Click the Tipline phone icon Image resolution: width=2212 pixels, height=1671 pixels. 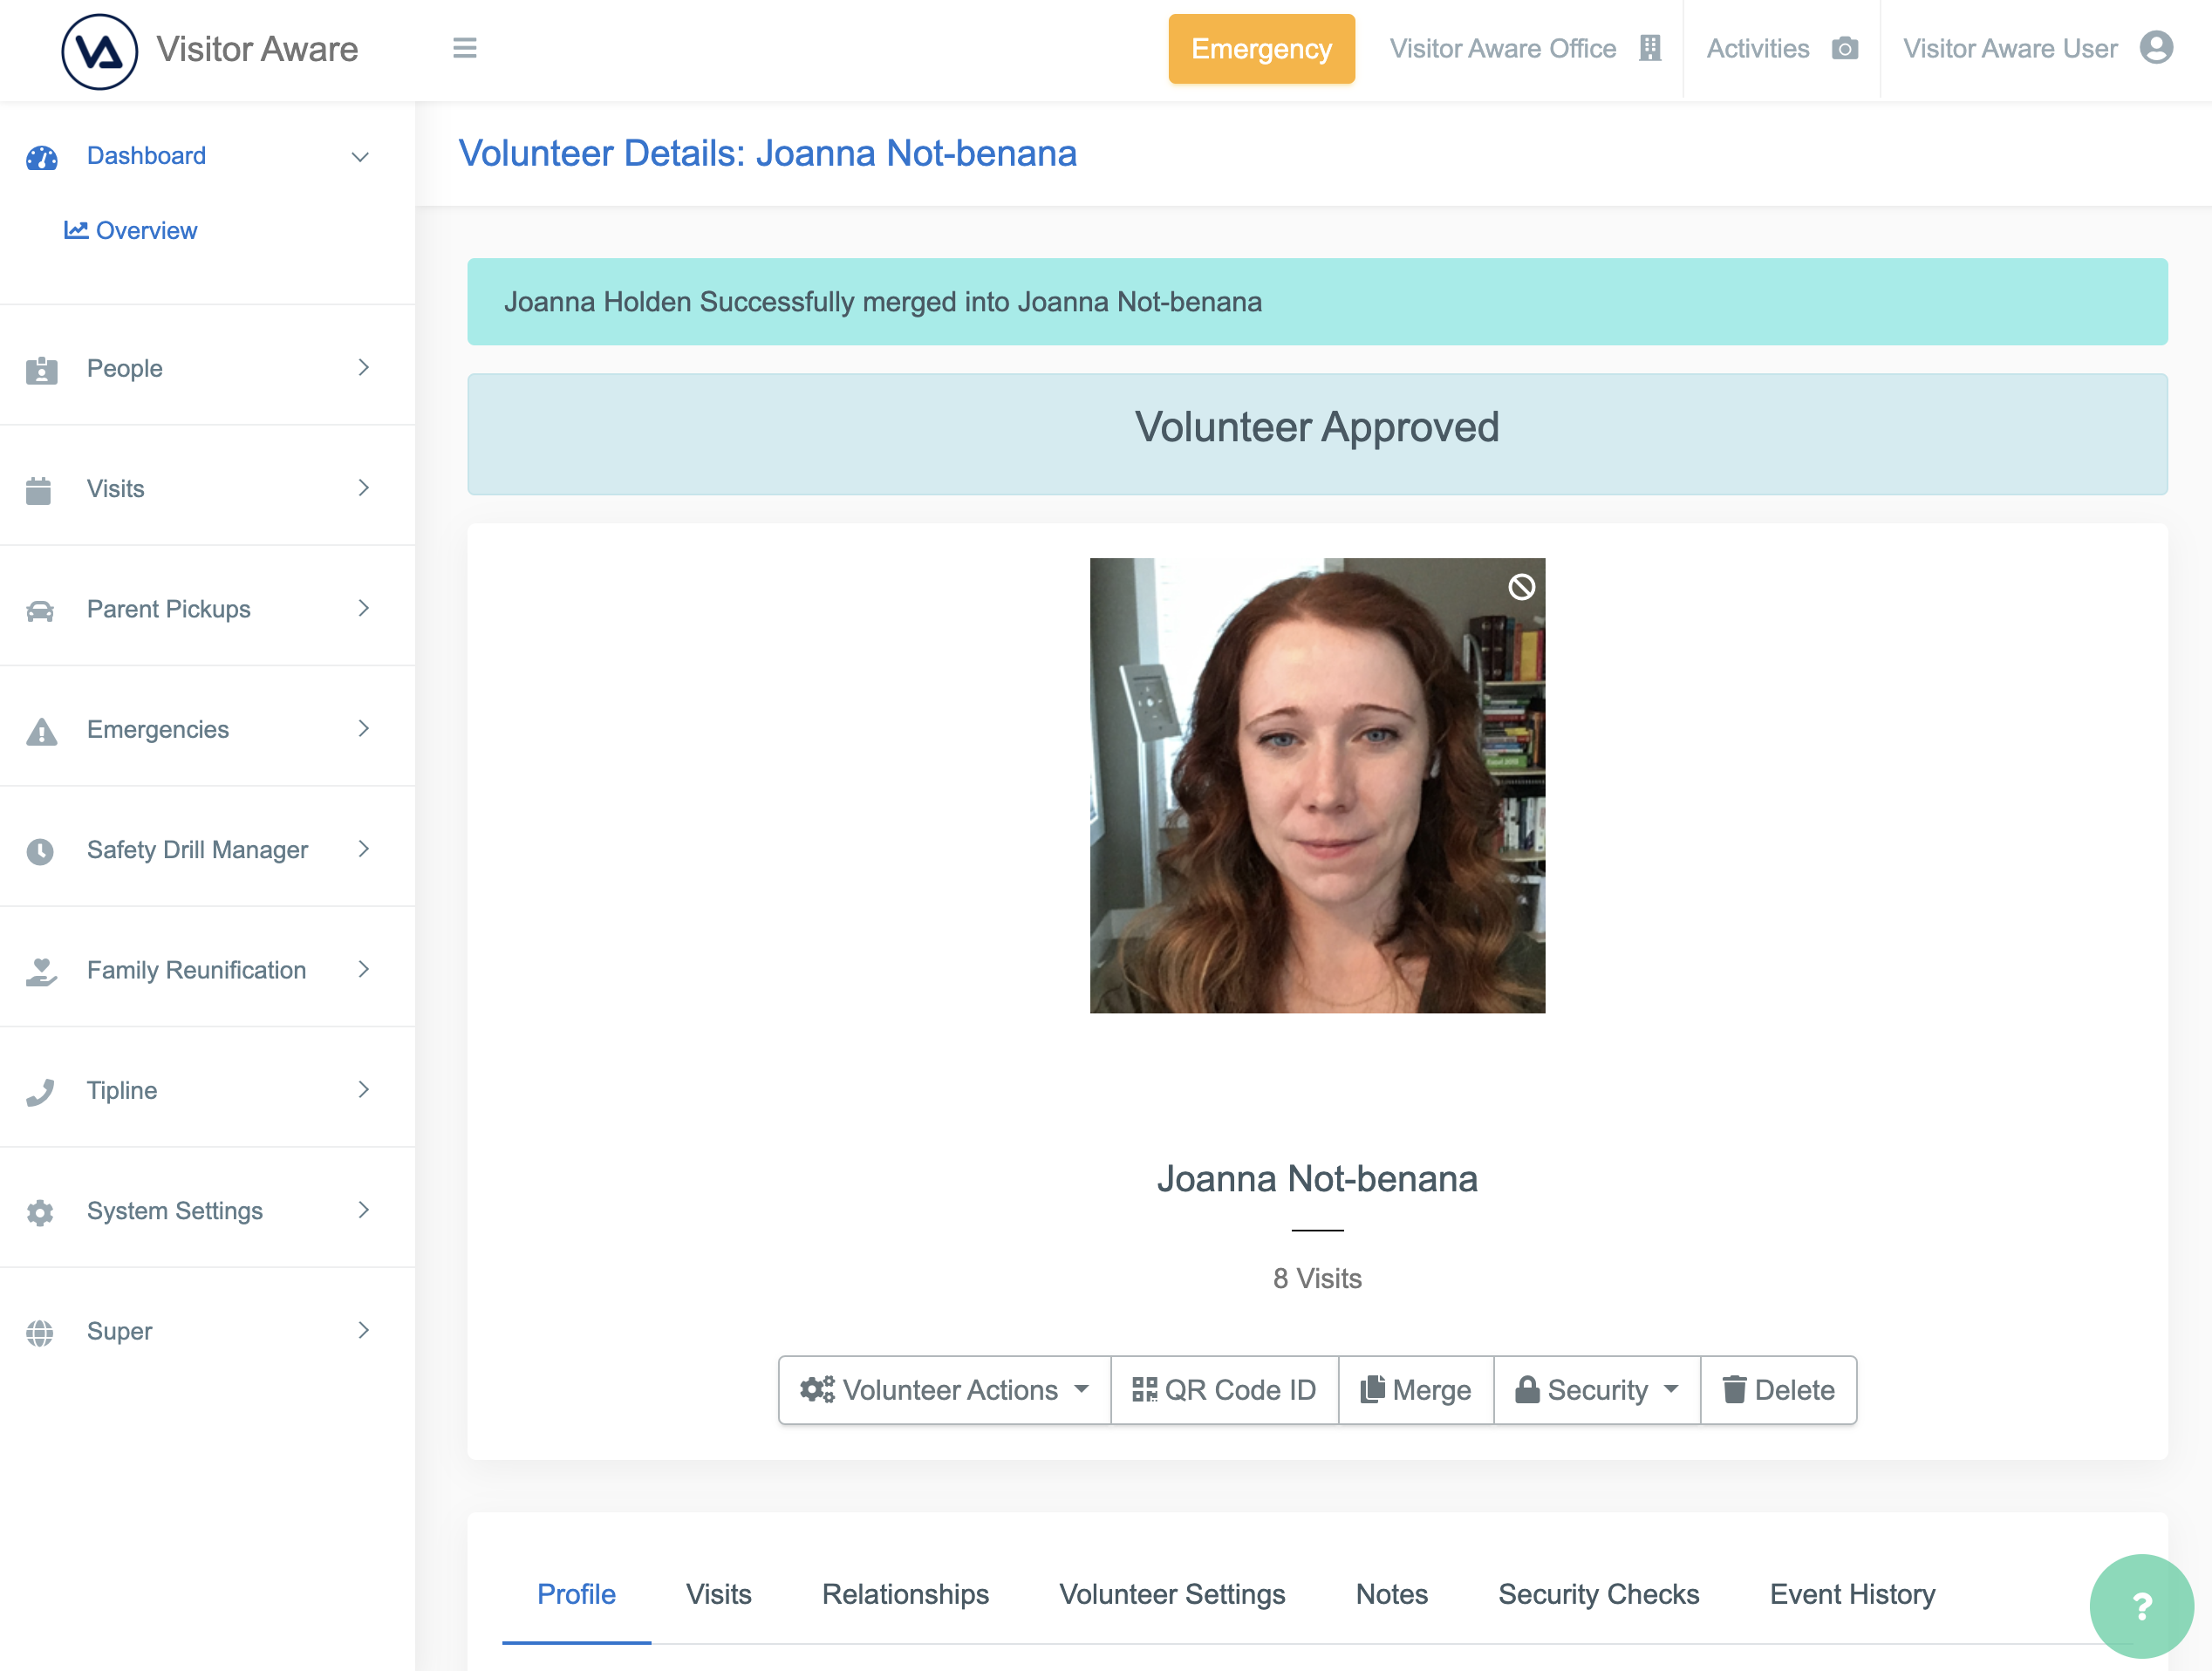pyautogui.click(x=40, y=1091)
